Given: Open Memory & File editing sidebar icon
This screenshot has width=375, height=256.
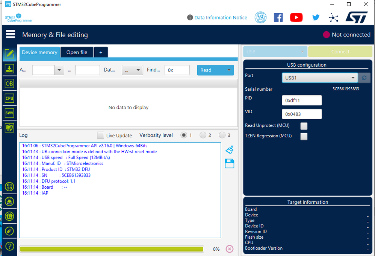Looking at the screenshot, I should [9, 54].
